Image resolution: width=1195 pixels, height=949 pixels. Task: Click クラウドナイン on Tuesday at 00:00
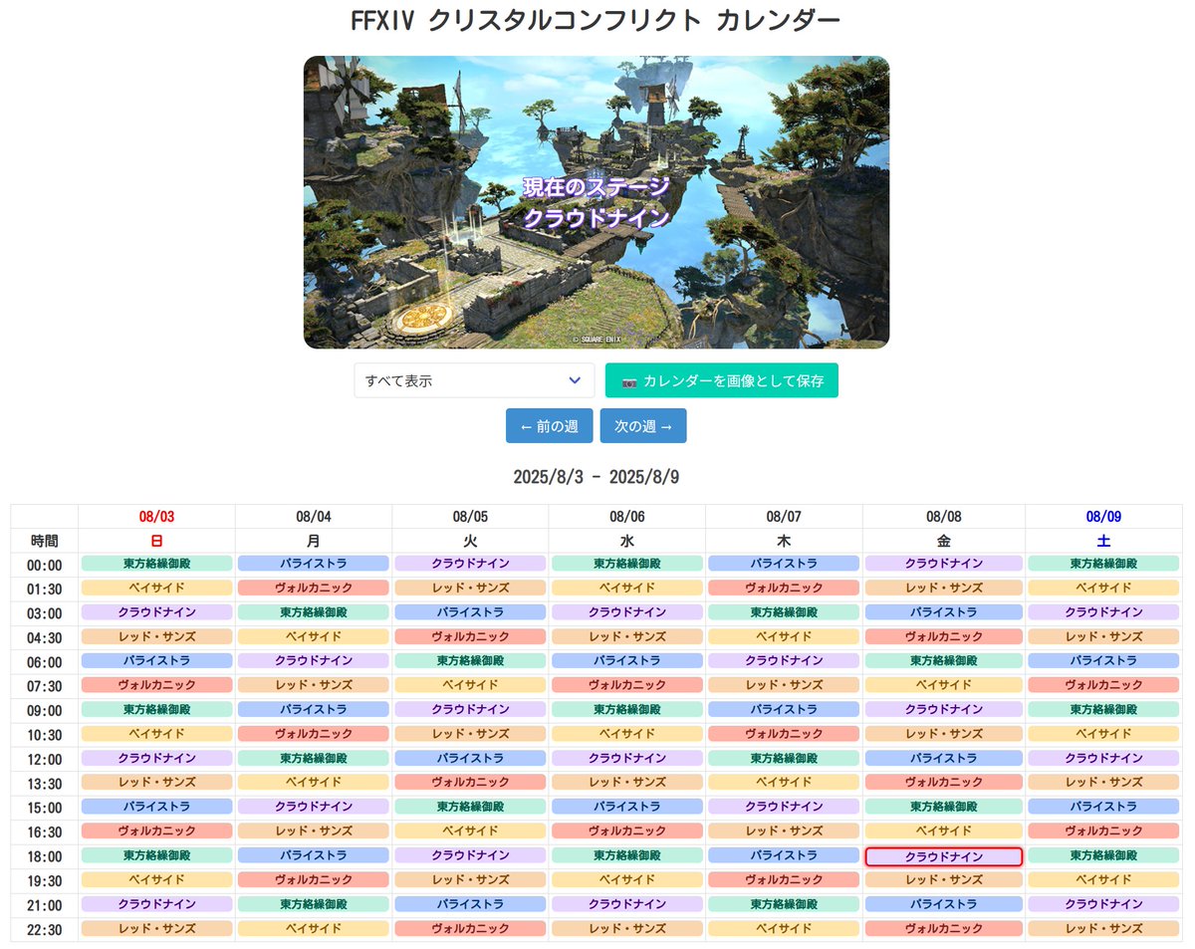470,564
